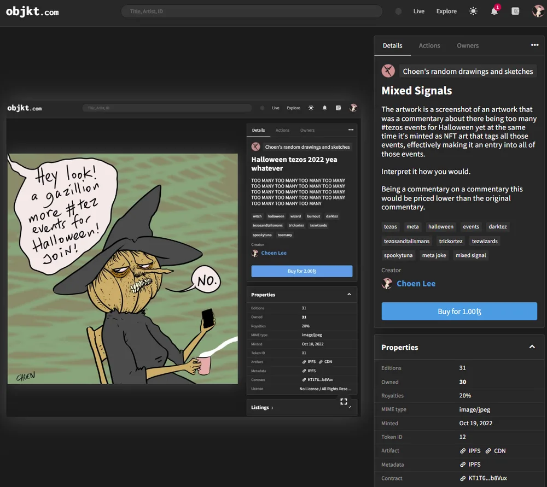Switch to the Owners tab
The image size is (547, 487).
(468, 45)
